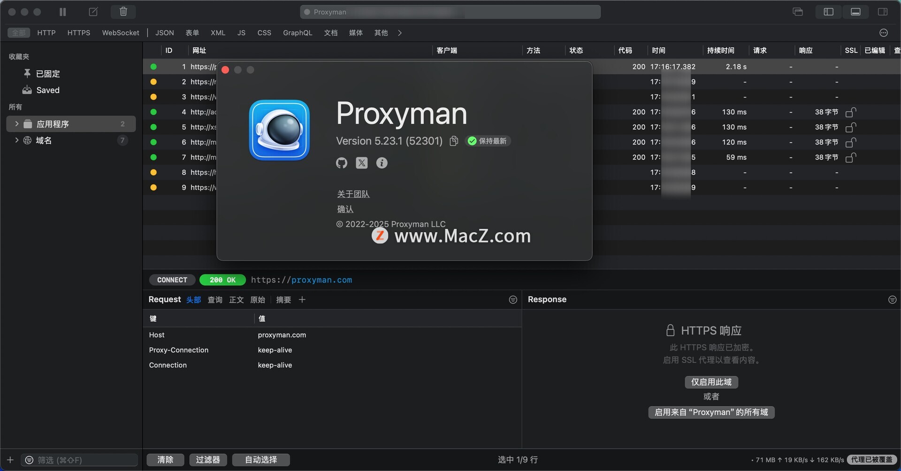This screenshot has height=471, width=901.
Task: Clear the session with the trash icon
Action: 123,12
